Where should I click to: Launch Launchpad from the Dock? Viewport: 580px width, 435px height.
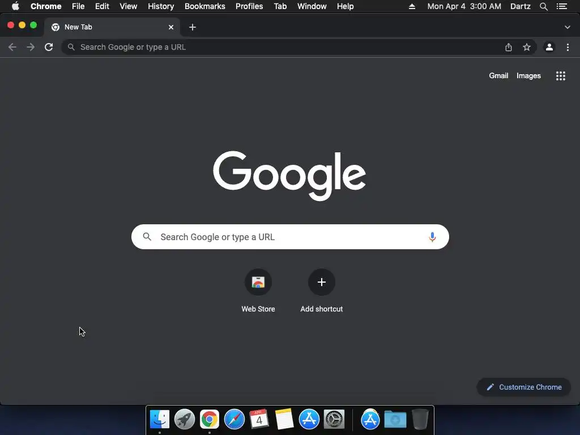pos(184,419)
